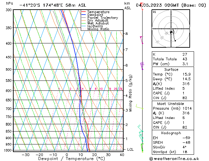Click the 'Hodograph' section heading
The height and width of the screenshot is (161, 209).
click(171, 133)
